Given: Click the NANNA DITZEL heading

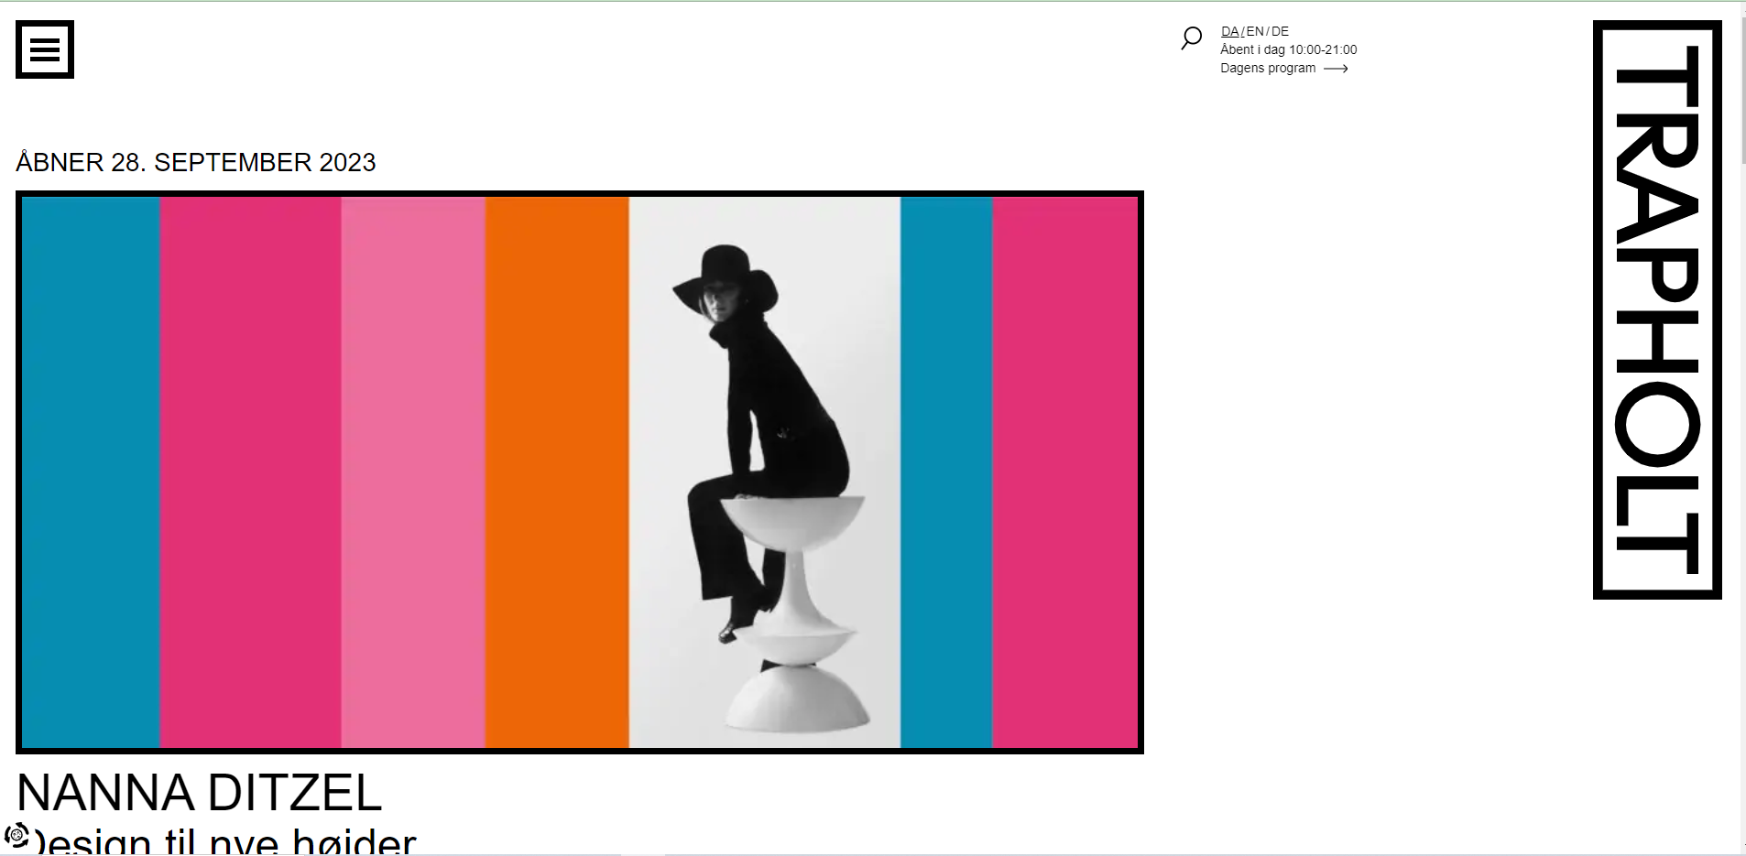Looking at the screenshot, I should coord(199,793).
